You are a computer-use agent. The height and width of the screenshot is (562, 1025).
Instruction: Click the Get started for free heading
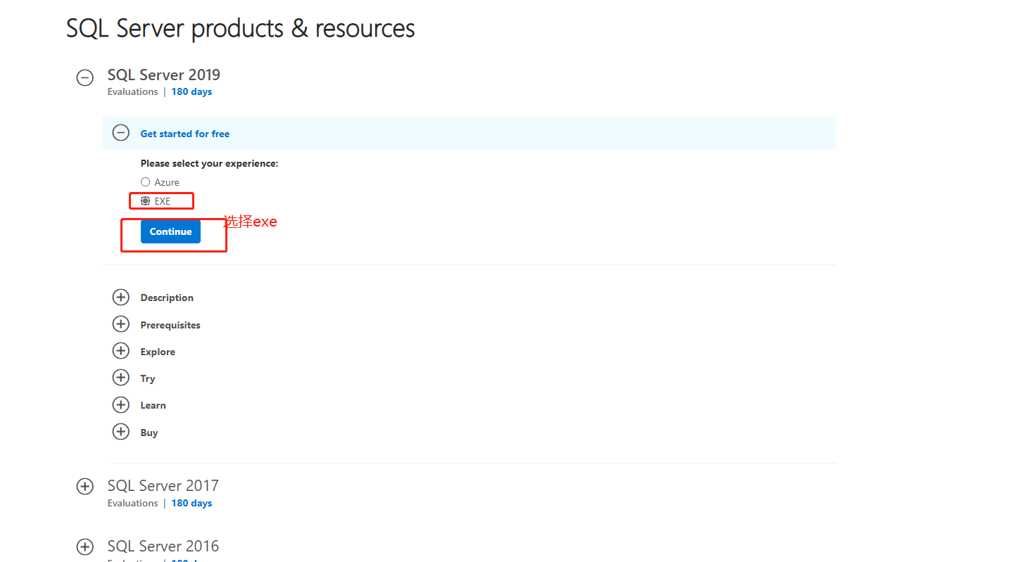[x=185, y=133]
